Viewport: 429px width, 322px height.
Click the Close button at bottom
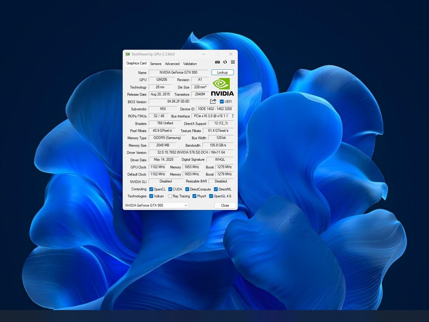[225, 205]
